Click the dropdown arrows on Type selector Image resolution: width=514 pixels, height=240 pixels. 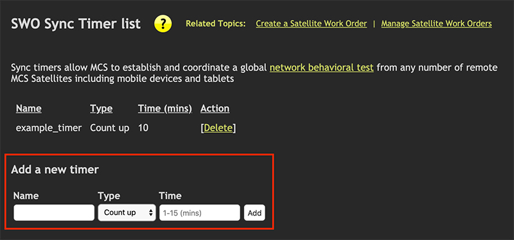(x=151, y=213)
